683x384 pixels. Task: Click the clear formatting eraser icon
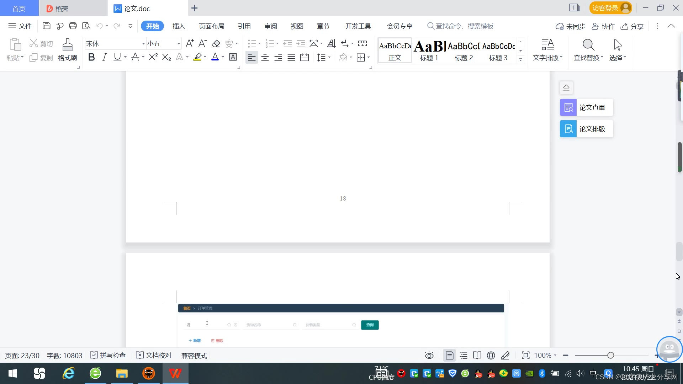(216, 43)
